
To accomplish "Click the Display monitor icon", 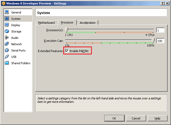I will 7,25.
